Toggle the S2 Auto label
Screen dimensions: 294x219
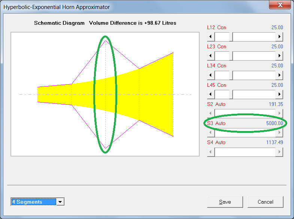pos(216,104)
